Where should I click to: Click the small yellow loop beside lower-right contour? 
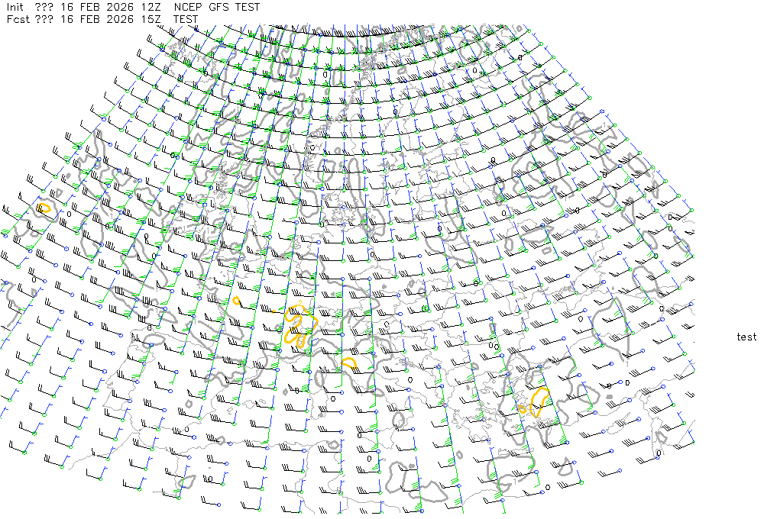[x=523, y=409]
